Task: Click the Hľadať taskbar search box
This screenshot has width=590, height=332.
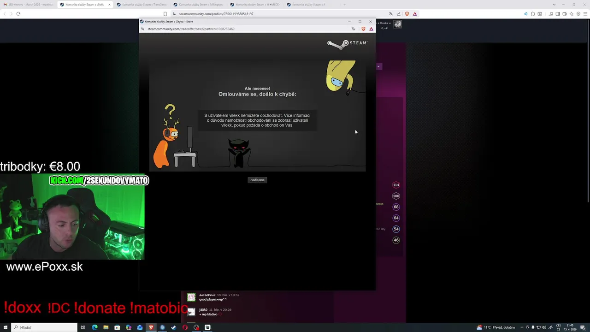Action: coord(45,327)
